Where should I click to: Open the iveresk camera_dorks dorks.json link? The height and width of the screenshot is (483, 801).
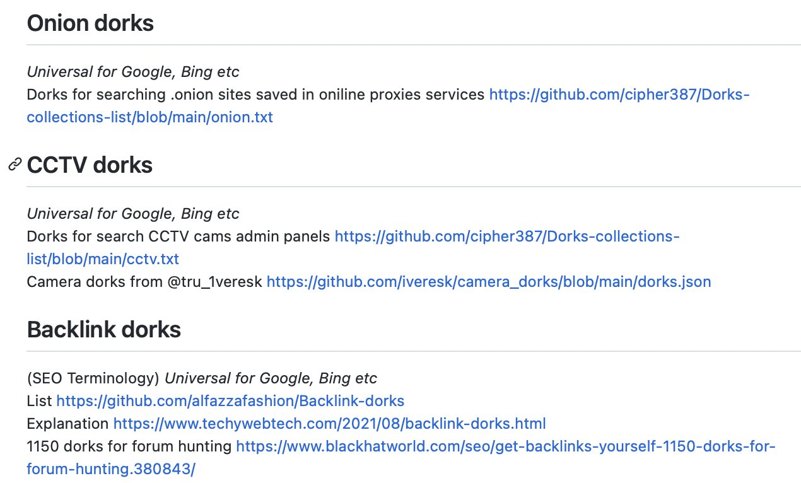point(488,281)
